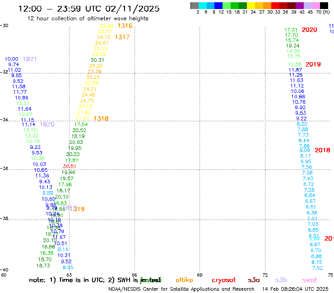The height and width of the screenshot is (293, 334).
Task: Click the 12.58 value beside pass 2019
Action: click(295, 64)
